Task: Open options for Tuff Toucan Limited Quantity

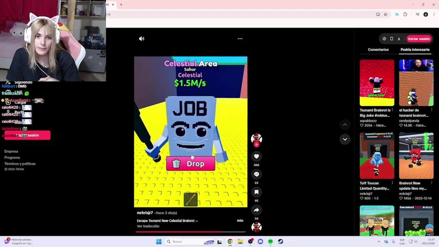Action: pyautogui.click(x=392, y=183)
